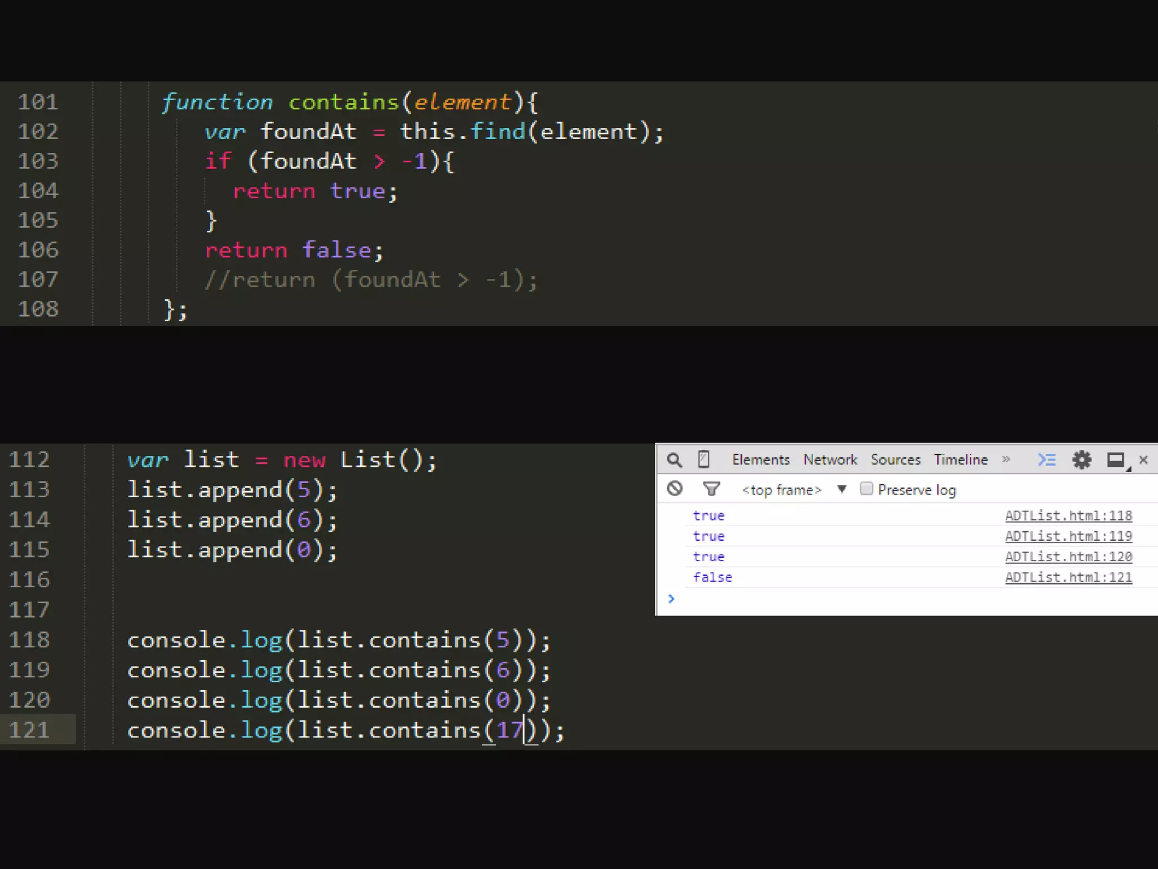Click line number 112 in gutter

click(x=29, y=459)
